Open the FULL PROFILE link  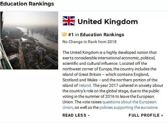[x=146, y=115]
